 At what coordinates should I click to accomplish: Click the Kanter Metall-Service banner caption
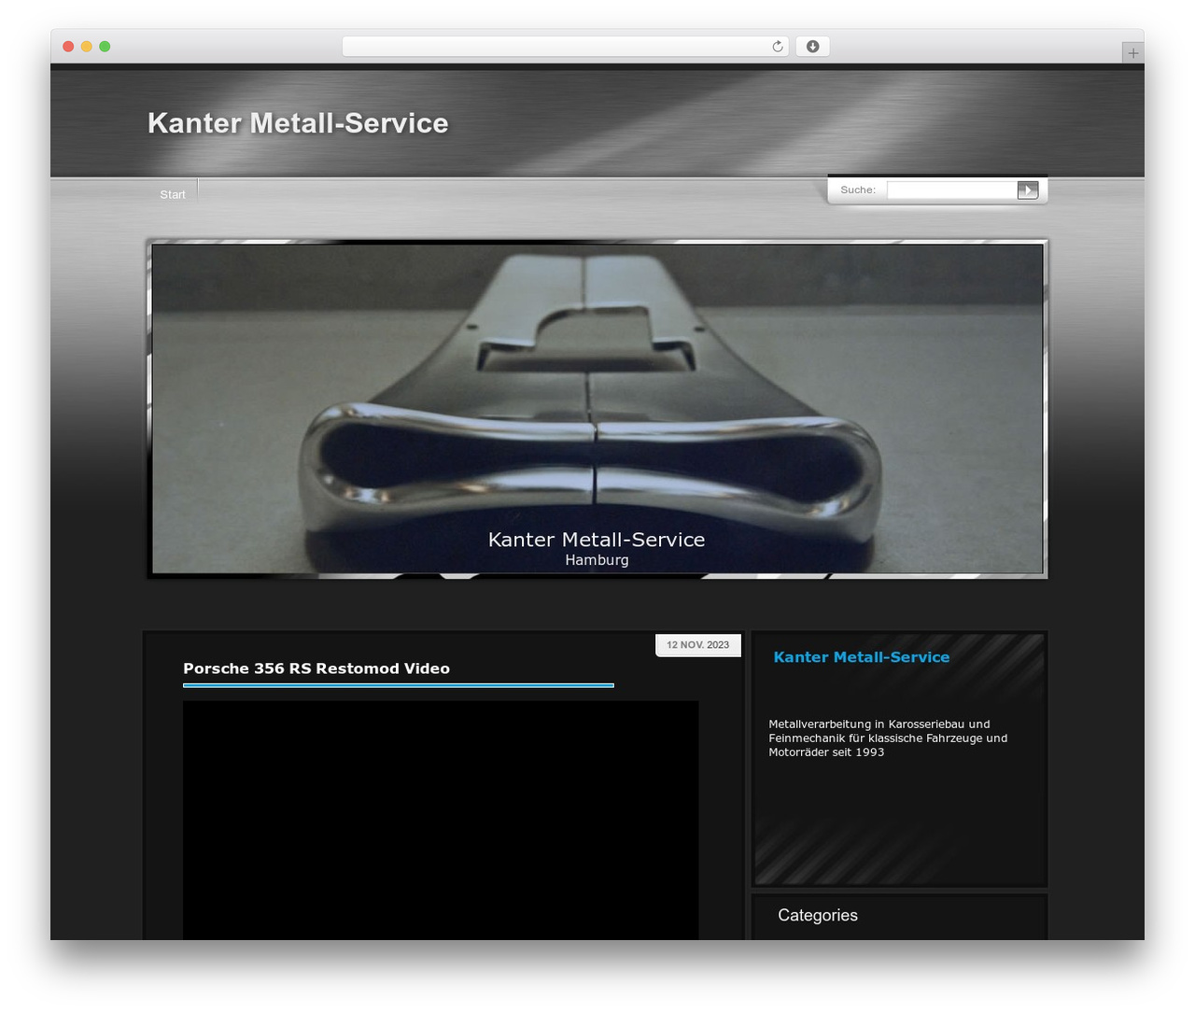coord(597,540)
